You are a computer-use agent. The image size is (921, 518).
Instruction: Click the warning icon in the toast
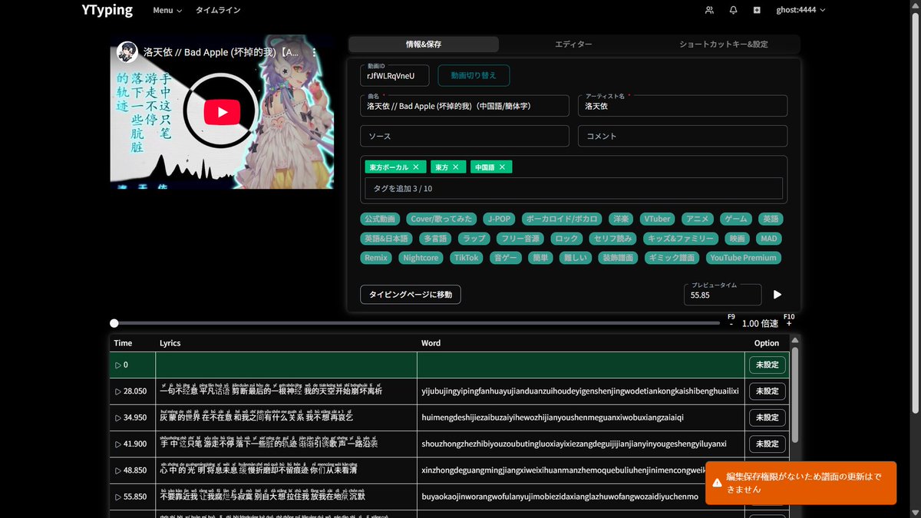(x=716, y=483)
